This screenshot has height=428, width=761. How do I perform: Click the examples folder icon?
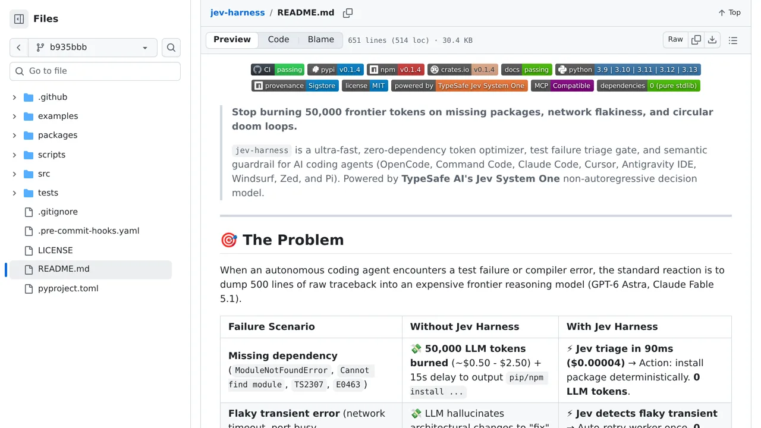(29, 116)
